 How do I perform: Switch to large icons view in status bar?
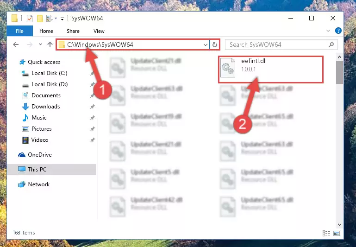pos(337,233)
